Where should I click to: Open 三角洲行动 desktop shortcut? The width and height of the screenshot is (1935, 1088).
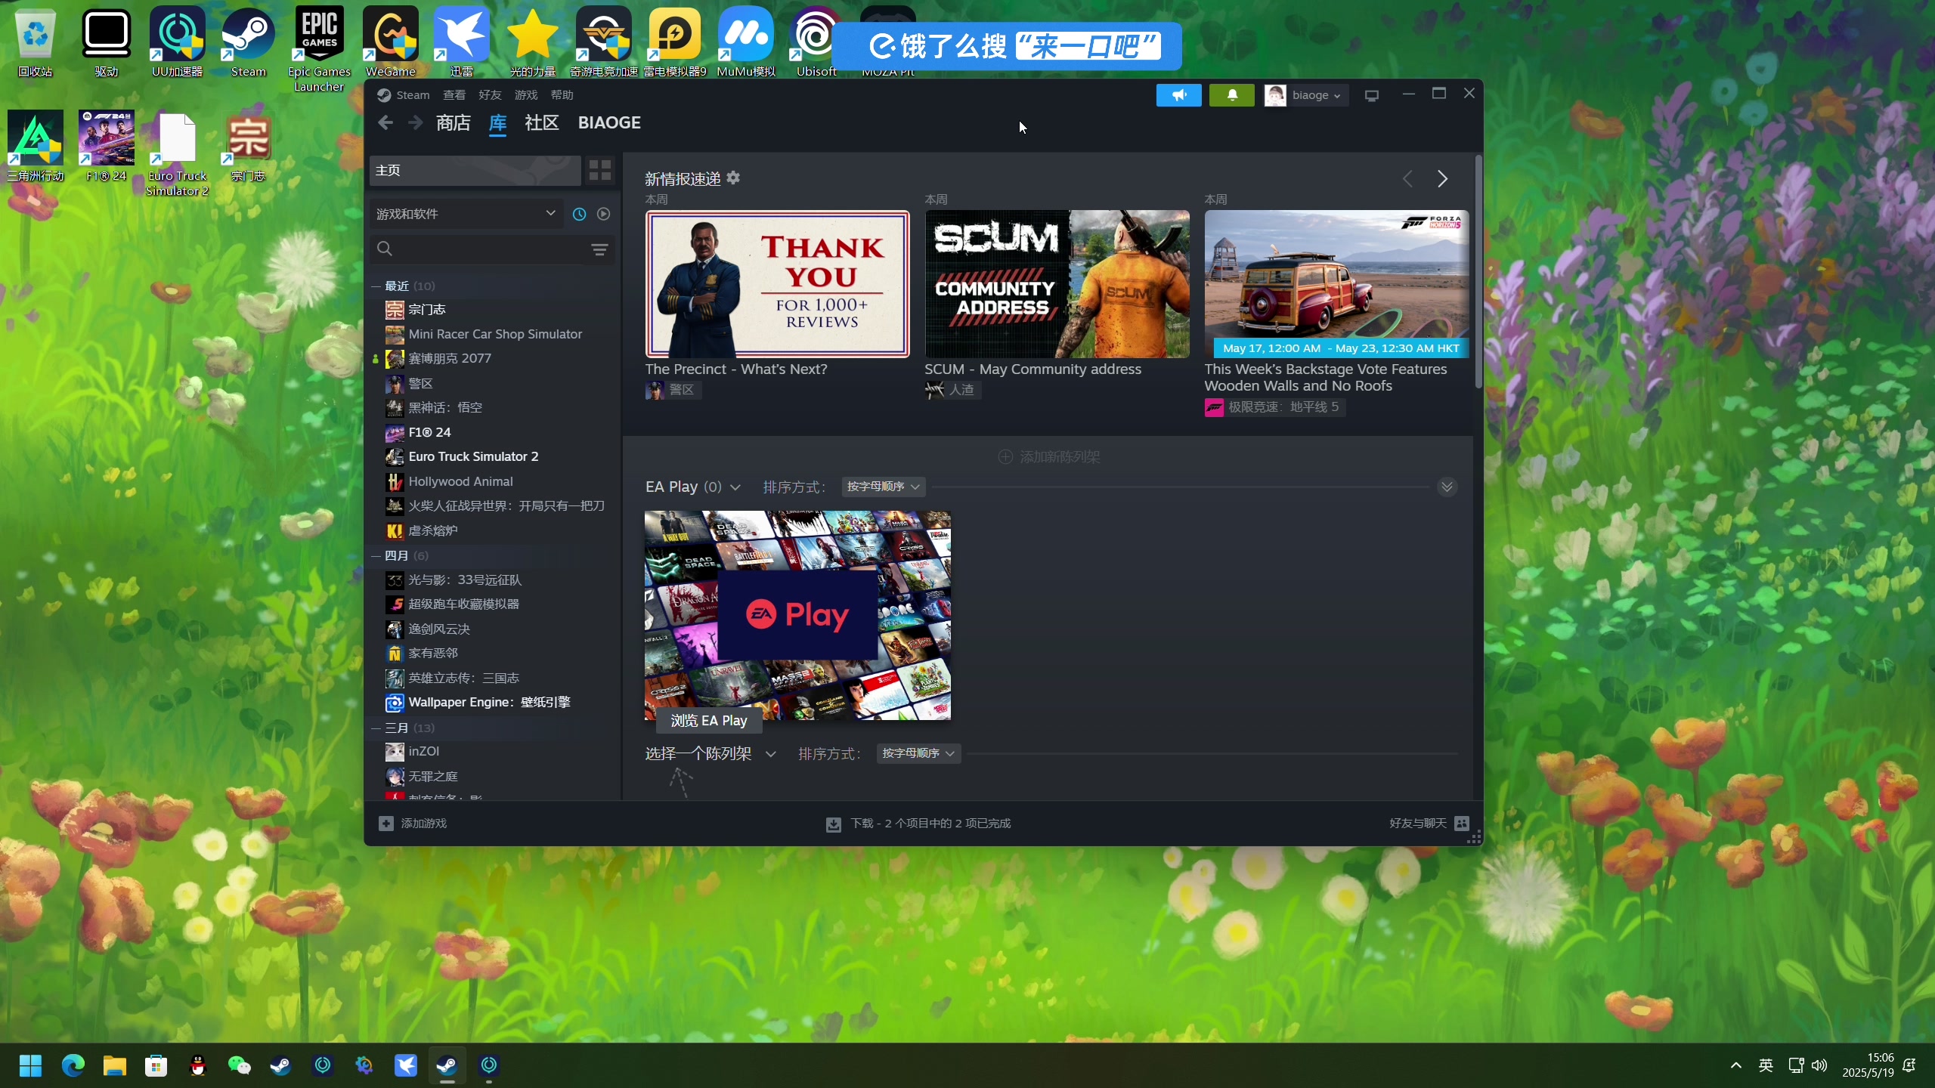click(x=35, y=147)
